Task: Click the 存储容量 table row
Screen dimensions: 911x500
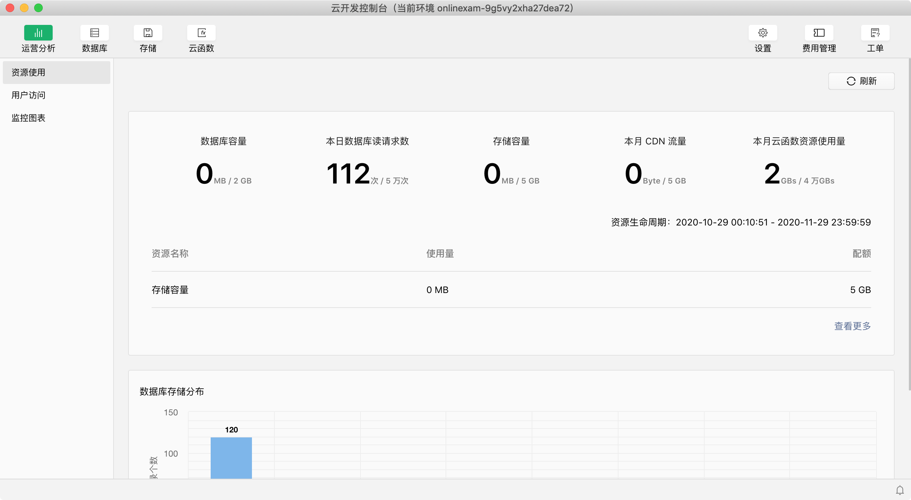Action: 511,290
